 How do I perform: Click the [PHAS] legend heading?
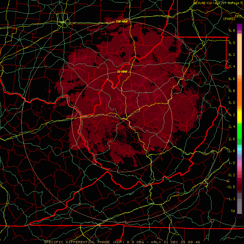click(x=229, y=19)
